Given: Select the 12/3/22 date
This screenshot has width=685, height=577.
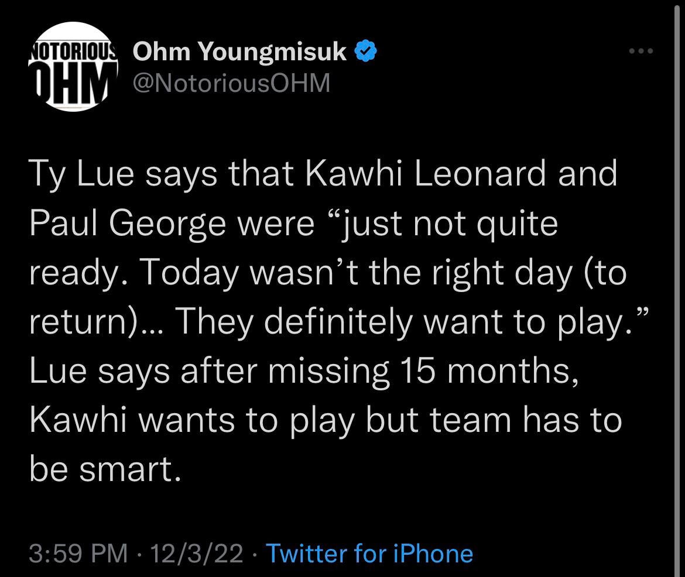Looking at the screenshot, I should (x=196, y=553).
